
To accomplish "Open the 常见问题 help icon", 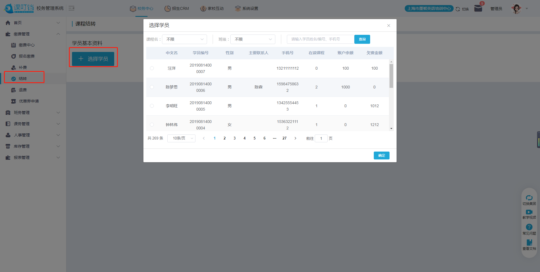I will click(x=529, y=227).
